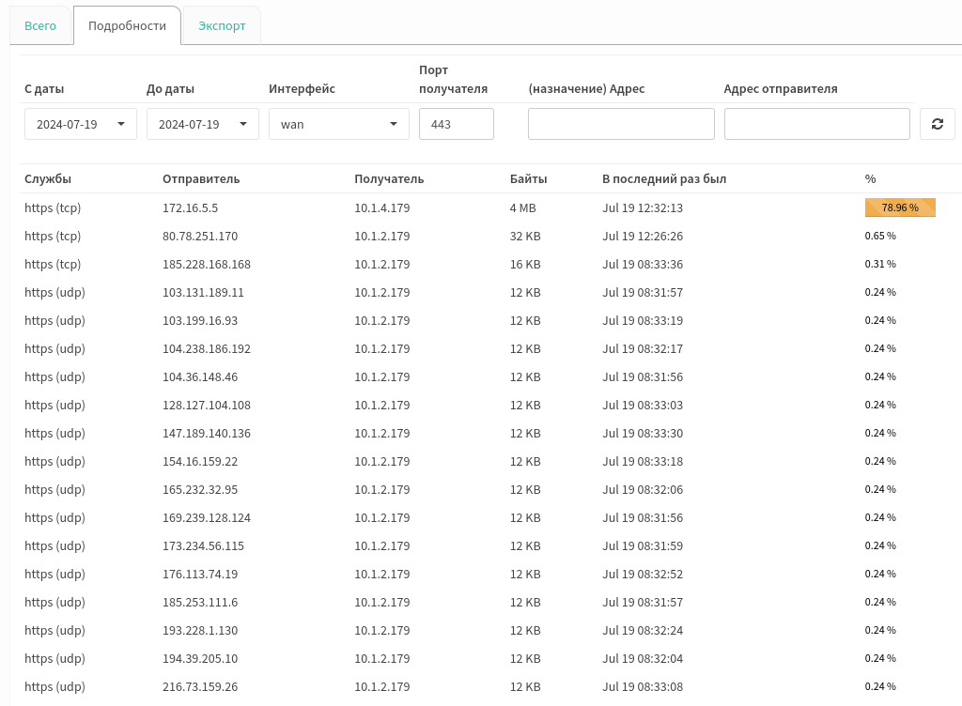Click timestamp Jul 19 12:26:26
This screenshot has width=962, height=706.
643,236
